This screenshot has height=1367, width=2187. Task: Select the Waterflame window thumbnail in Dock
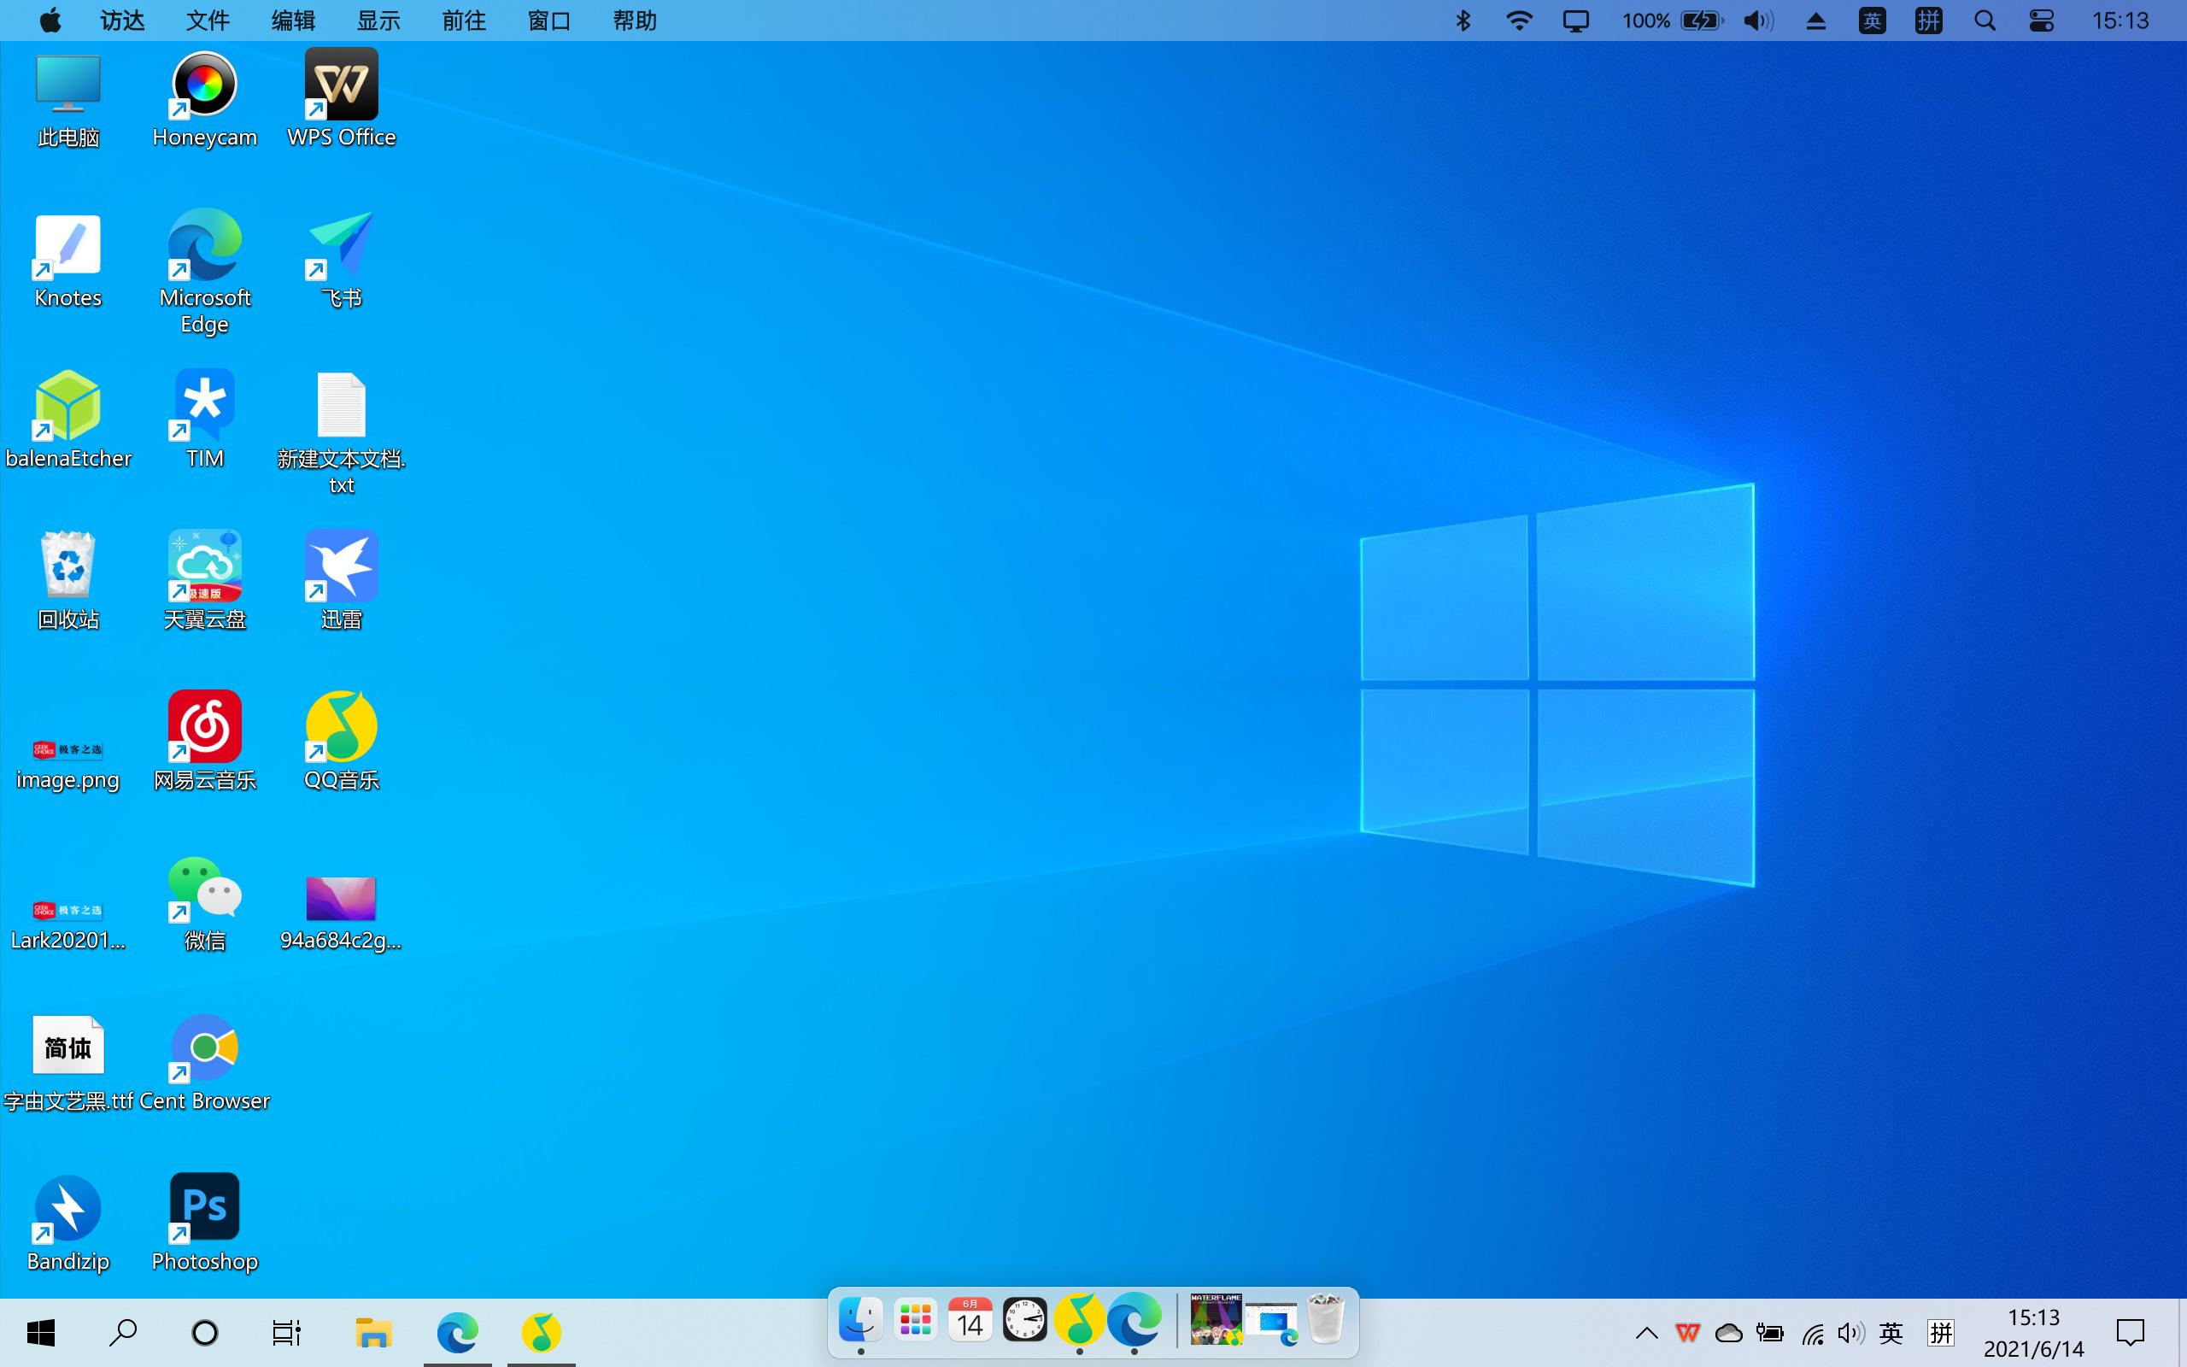click(1217, 1320)
